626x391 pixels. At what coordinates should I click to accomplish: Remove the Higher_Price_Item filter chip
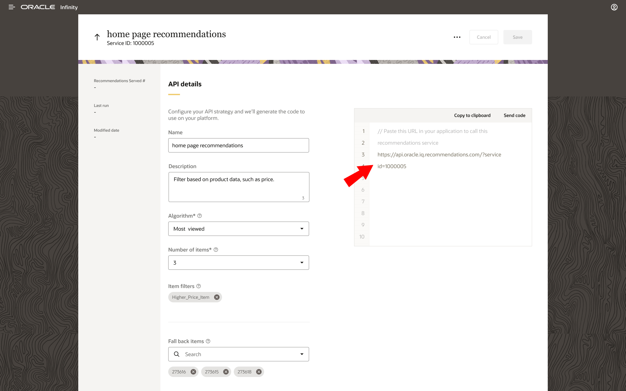(217, 297)
